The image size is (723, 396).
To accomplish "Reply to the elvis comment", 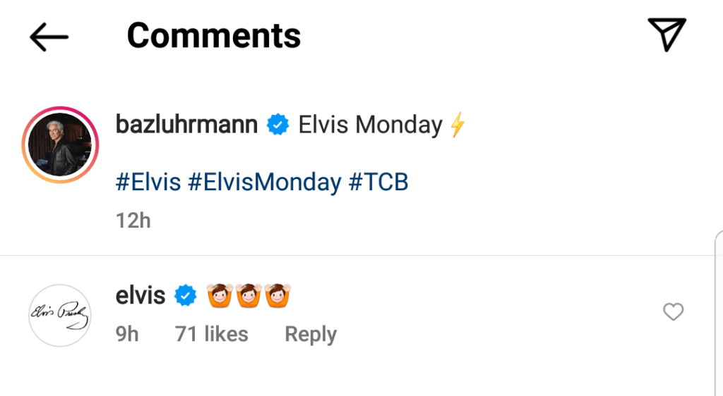I will point(311,334).
